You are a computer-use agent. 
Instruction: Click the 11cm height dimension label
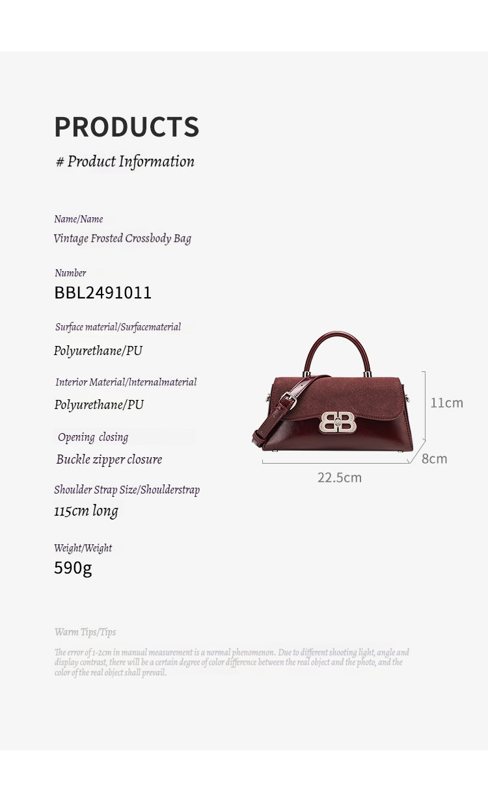pos(447,403)
